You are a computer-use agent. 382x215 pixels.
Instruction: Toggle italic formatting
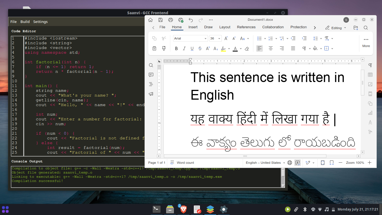(184, 48)
